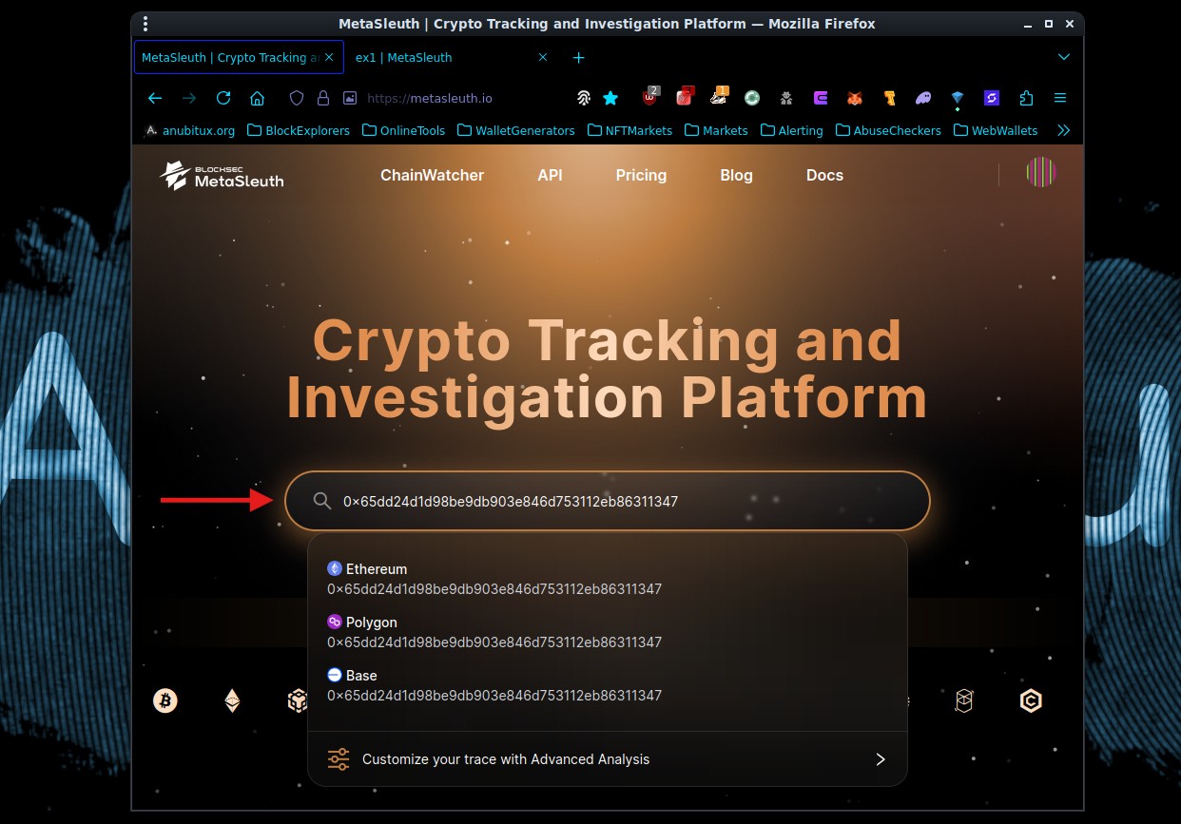Open the browser extensions puzzle icon
This screenshot has height=824, width=1181.
click(1026, 98)
